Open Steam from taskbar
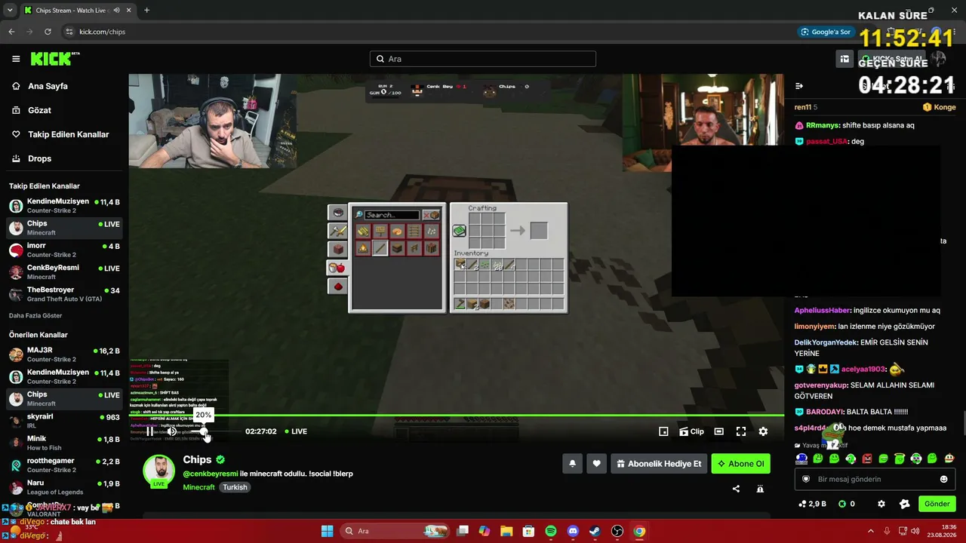966x543 pixels. point(595,531)
